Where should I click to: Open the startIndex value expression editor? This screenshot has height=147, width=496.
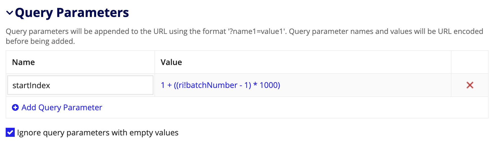(220, 85)
